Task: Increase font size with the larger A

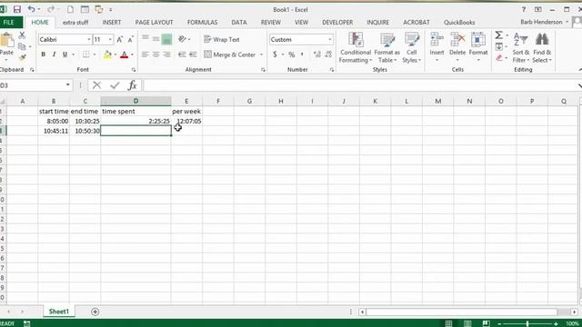Action: pos(119,39)
